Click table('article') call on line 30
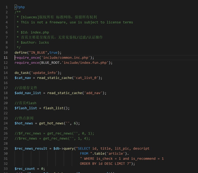This screenshot has height=173, width=198. [x=110, y=154]
